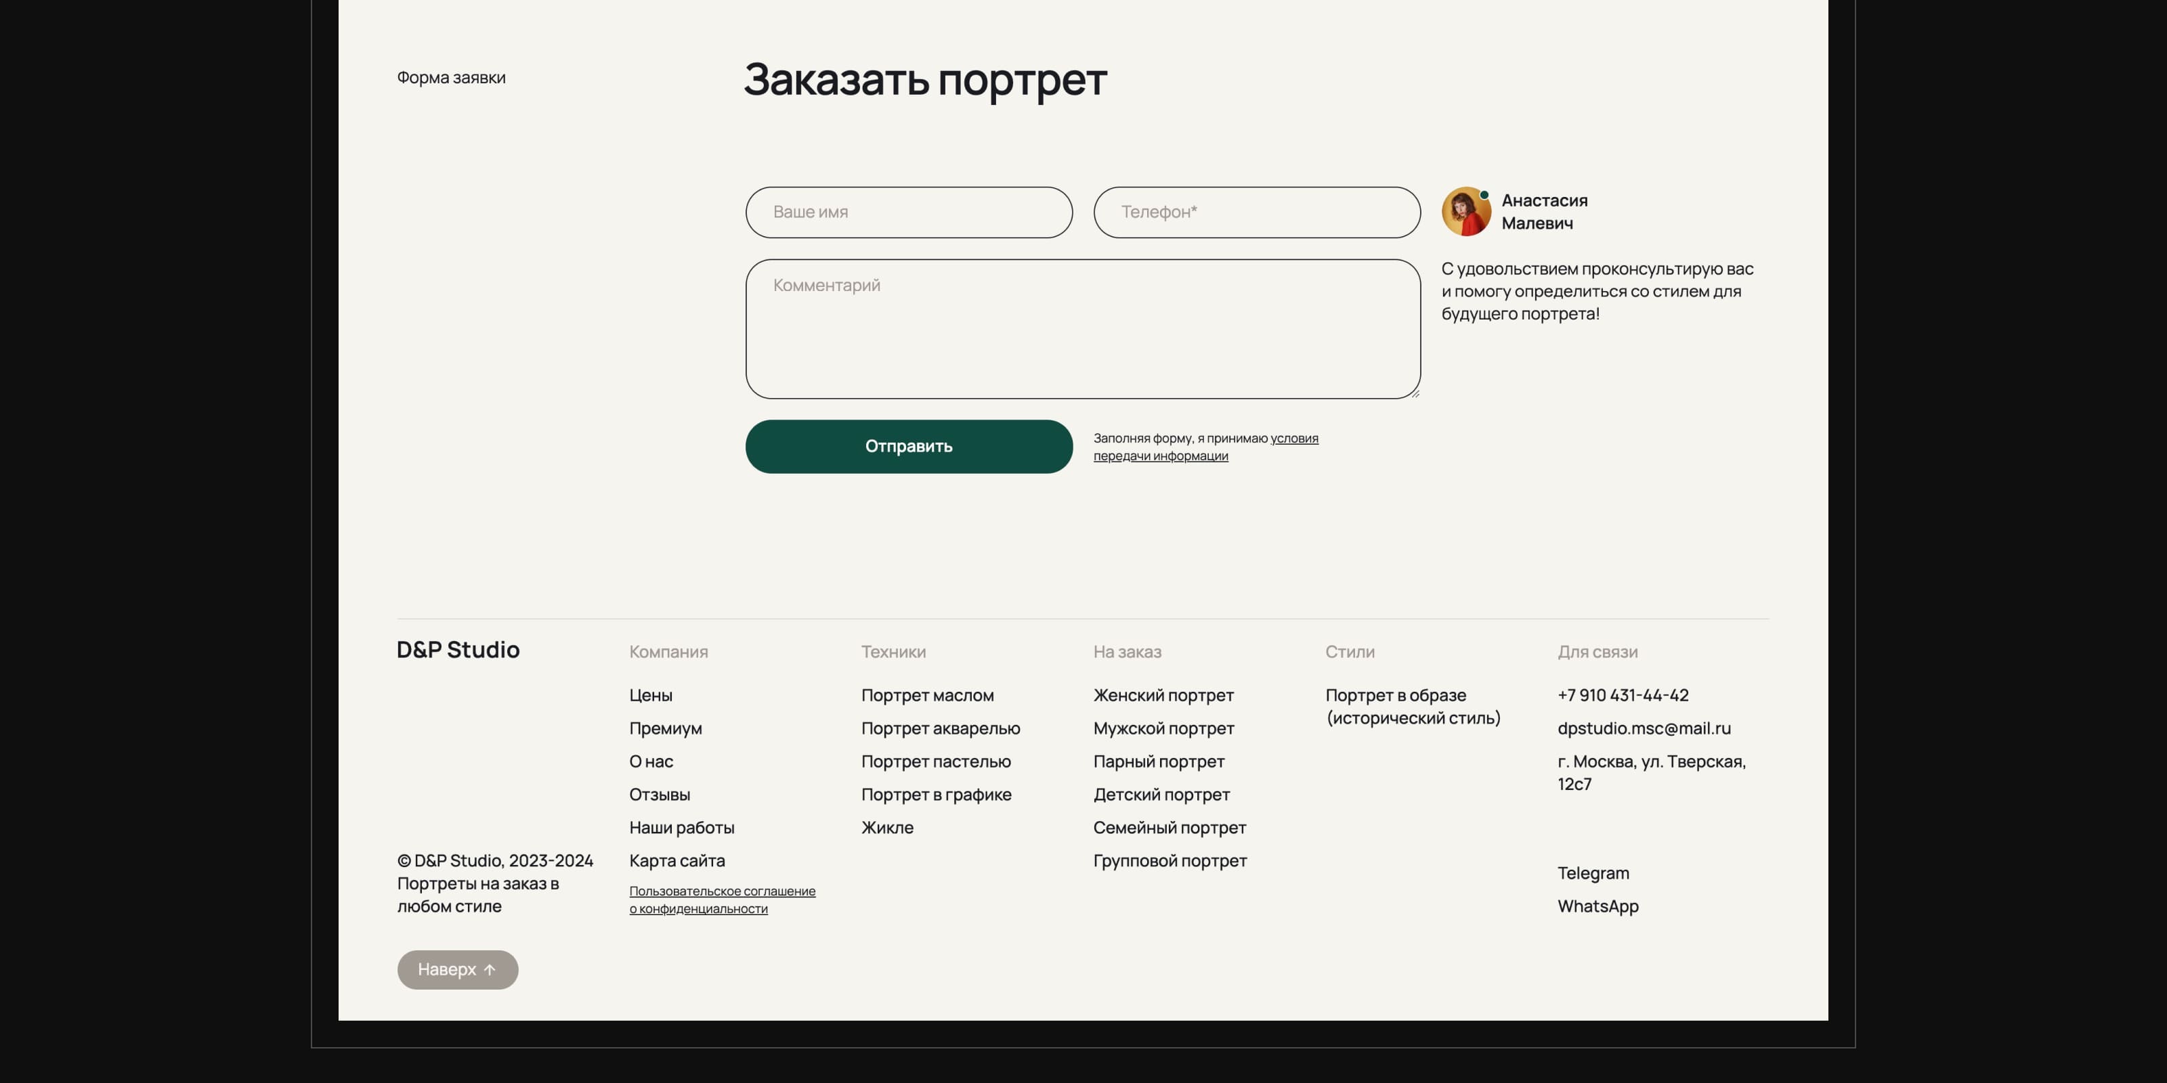Open the Женский портрет link
This screenshot has width=2167, height=1083.
coord(1163,695)
